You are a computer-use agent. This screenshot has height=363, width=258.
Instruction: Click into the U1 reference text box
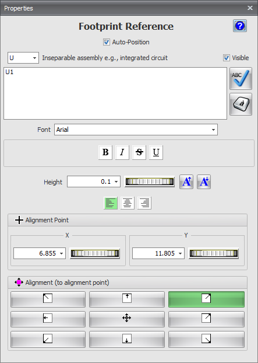(x=115, y=93)
